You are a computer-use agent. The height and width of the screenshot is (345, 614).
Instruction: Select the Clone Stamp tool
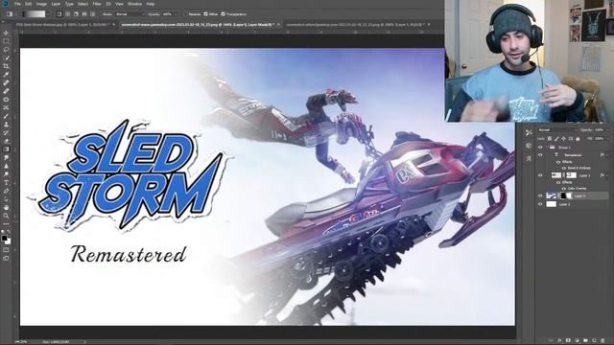click(x=6, y=124)
